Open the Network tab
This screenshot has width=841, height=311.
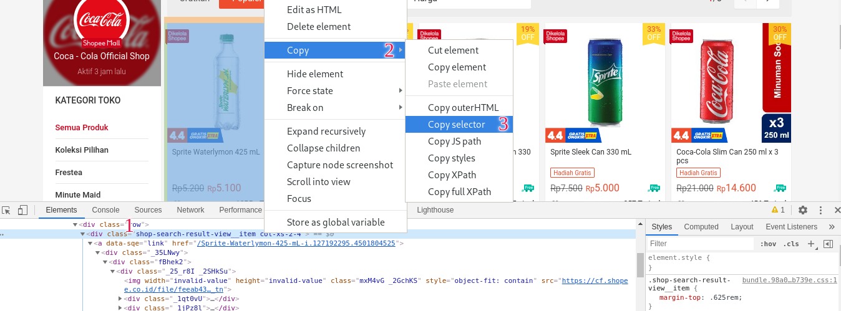[x=190, y=210]
